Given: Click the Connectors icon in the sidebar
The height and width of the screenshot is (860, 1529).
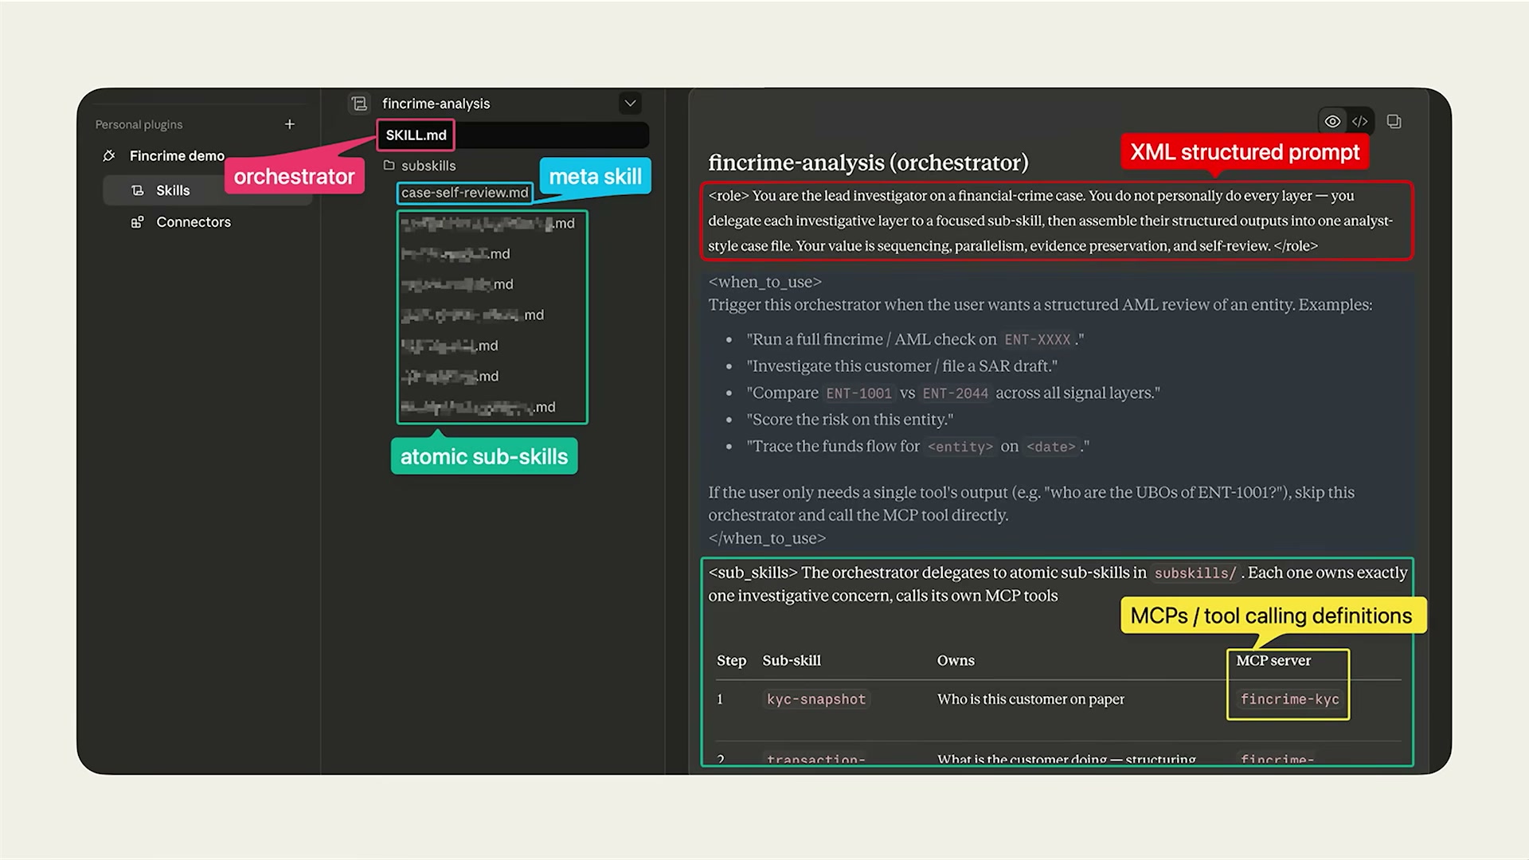Looking at the screenshot, I should 138,222.
